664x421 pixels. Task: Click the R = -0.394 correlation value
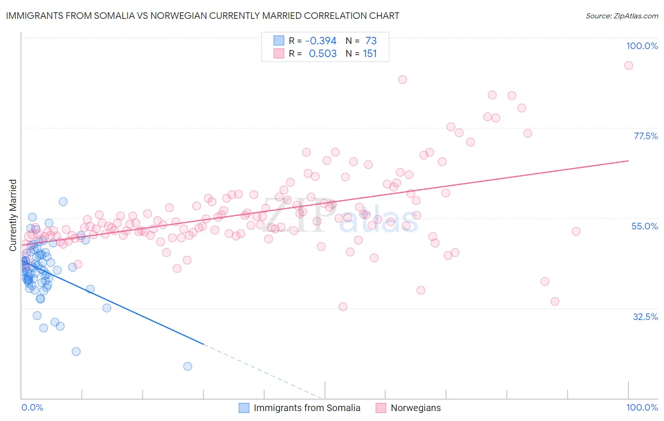(x=313, y=41)
